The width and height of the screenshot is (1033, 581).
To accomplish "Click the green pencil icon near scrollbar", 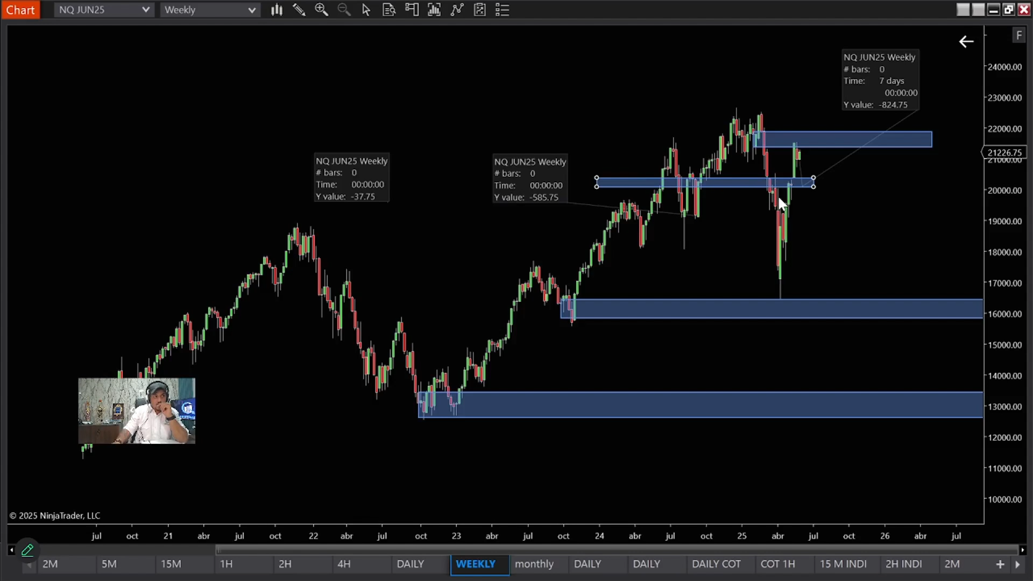I will pos(27,550).
